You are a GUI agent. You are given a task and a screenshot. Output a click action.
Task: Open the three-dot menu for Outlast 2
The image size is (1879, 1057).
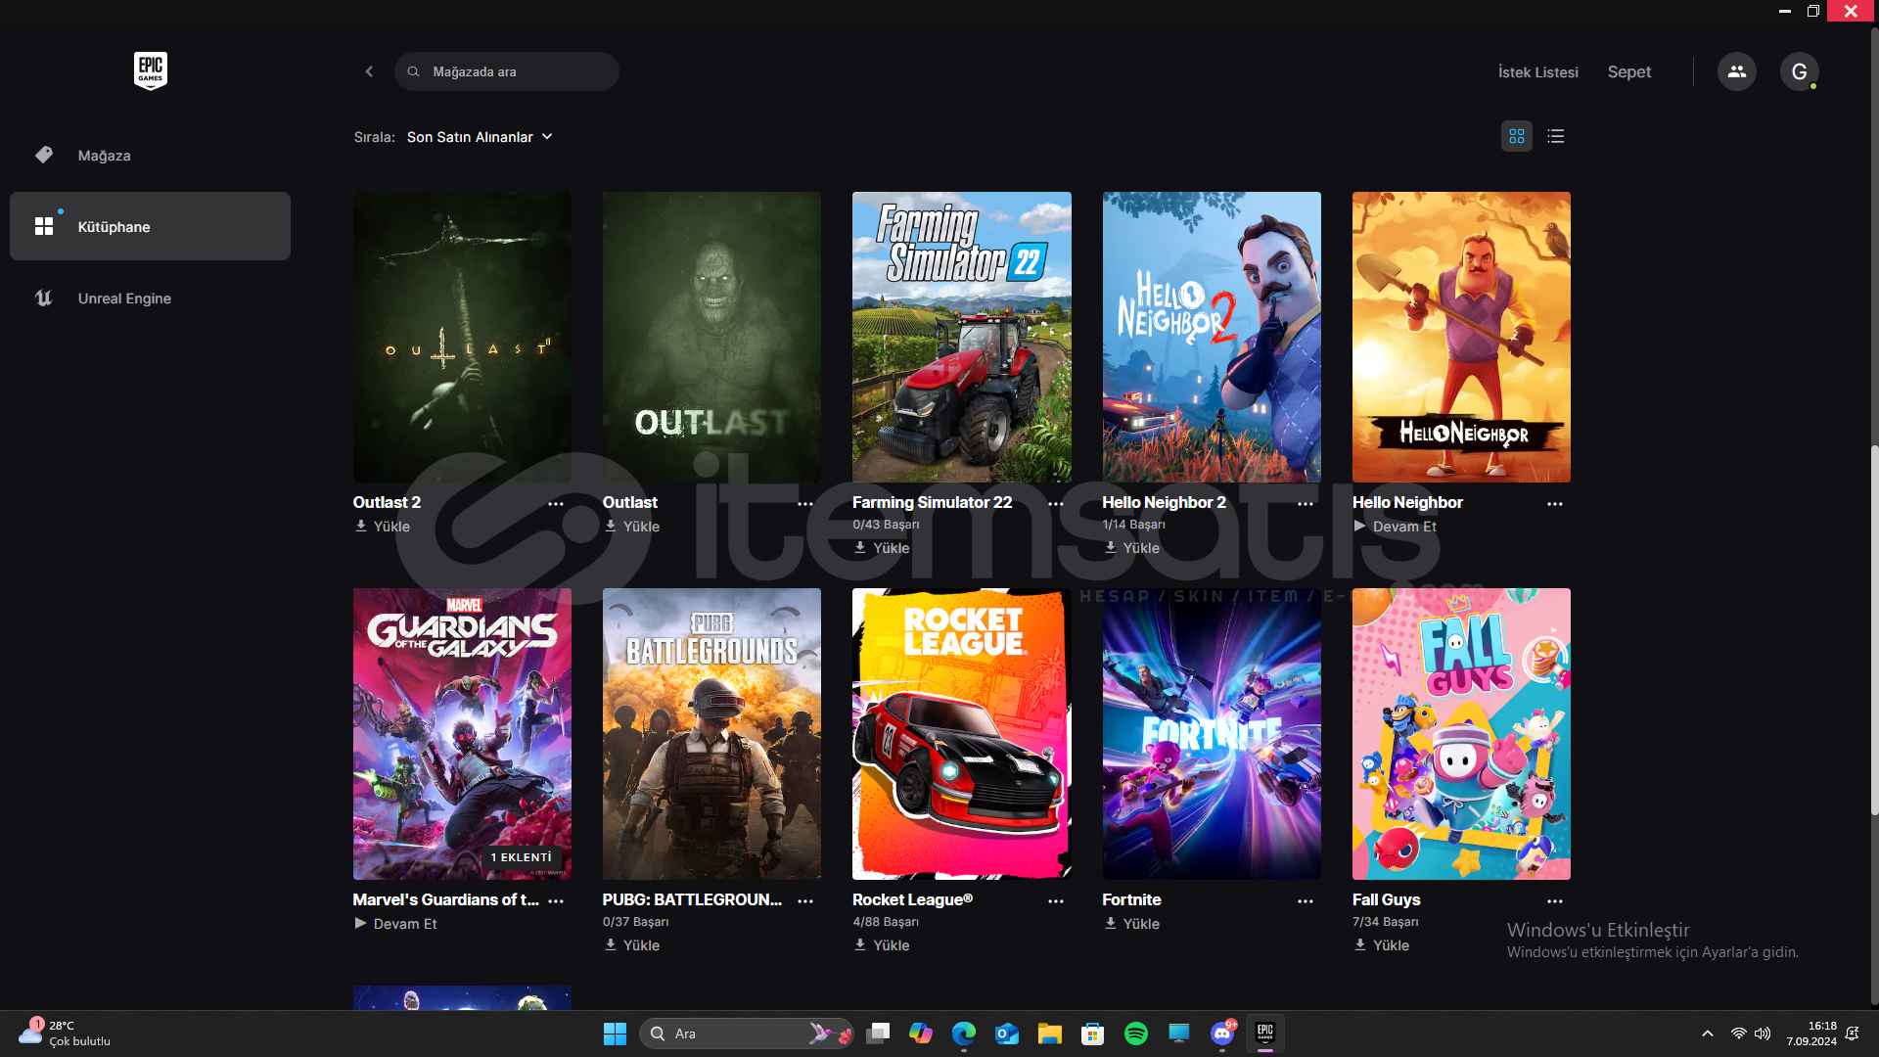(556, 504)
